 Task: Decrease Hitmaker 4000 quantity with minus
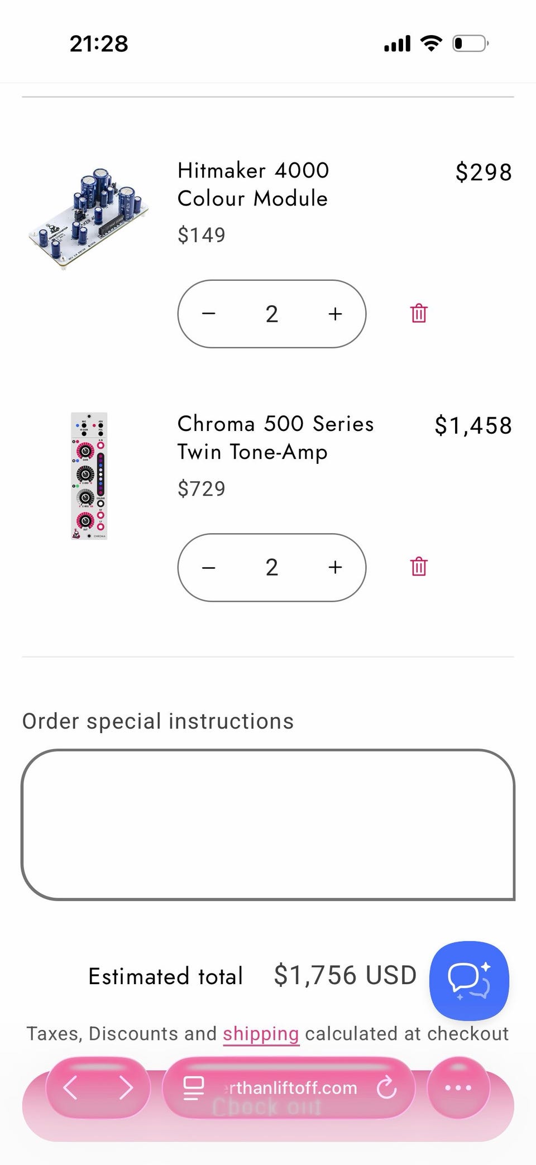209,314
